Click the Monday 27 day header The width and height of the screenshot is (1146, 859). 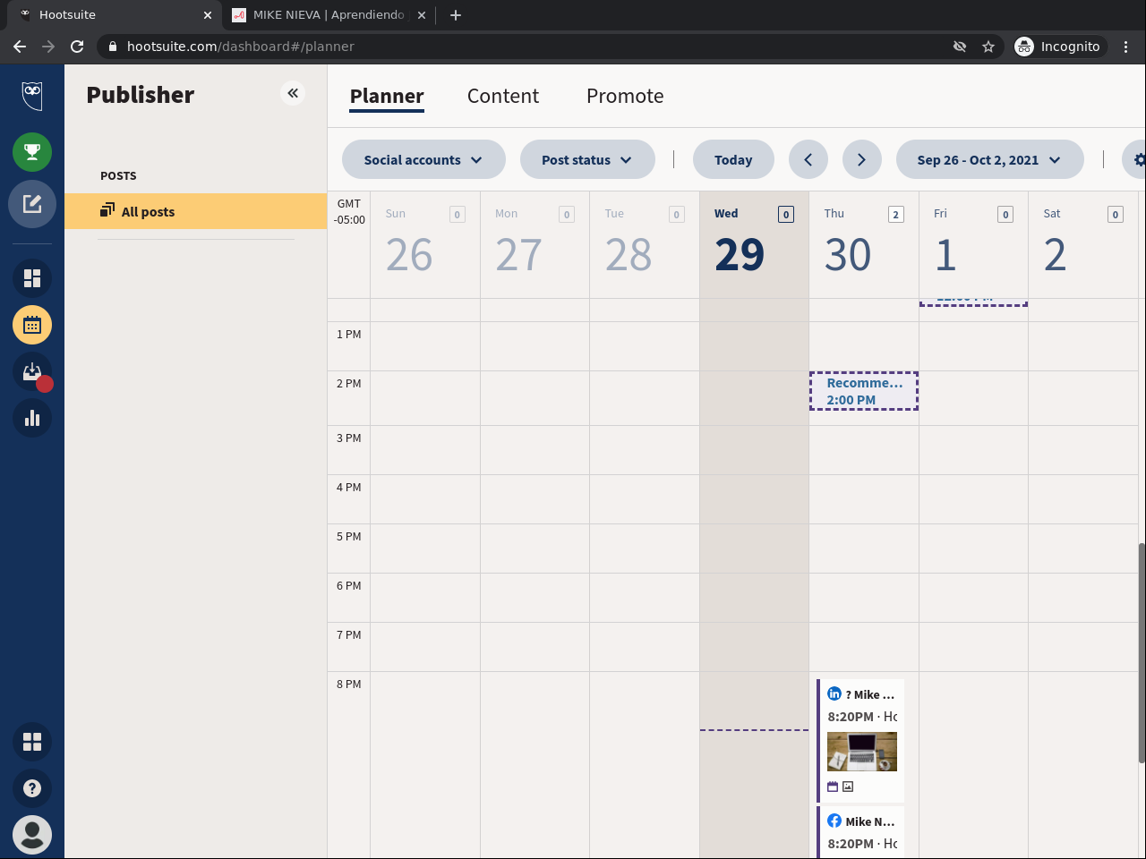click(x=535, y=244)
